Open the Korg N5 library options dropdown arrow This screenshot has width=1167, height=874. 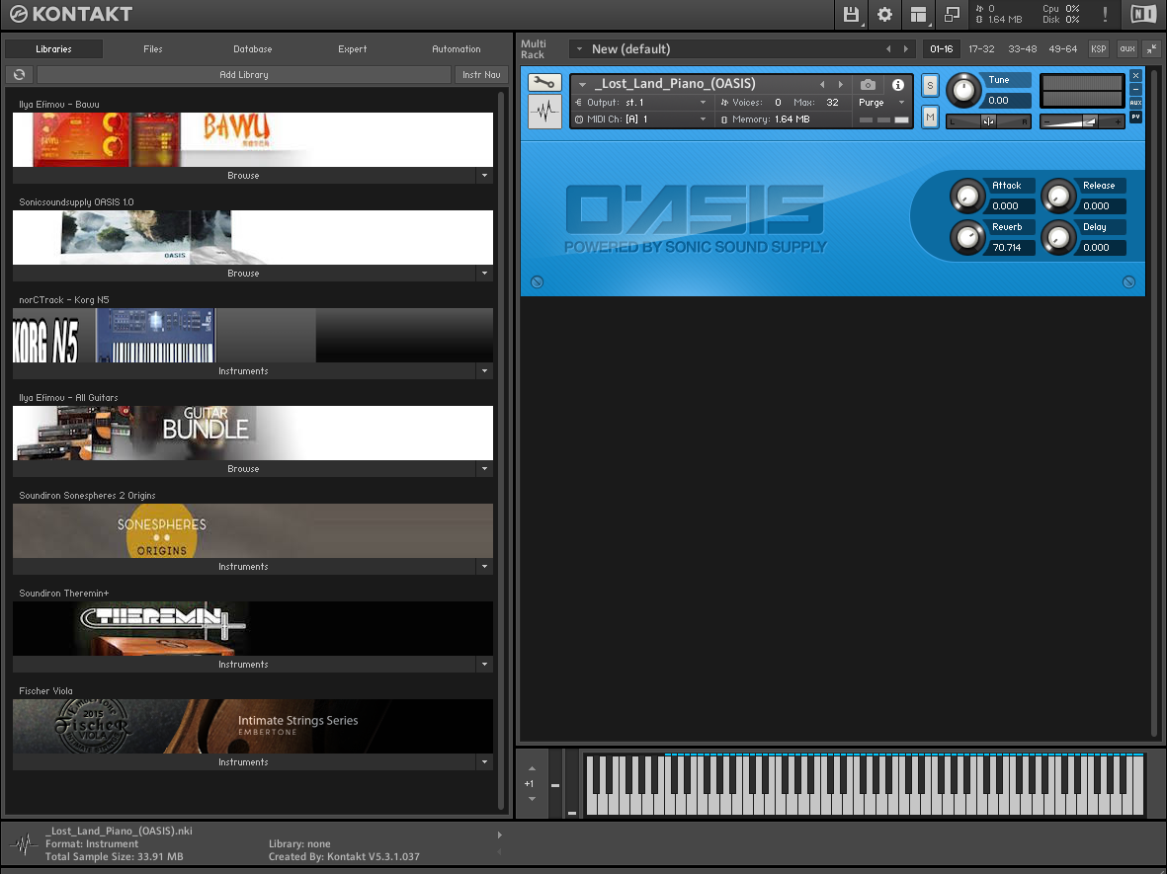pyautogui.click(x=484, y=371)
